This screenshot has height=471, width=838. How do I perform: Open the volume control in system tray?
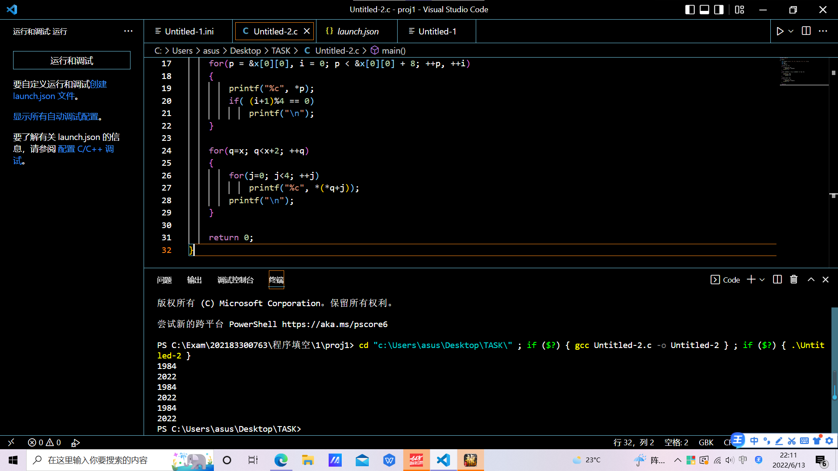pos(730,460)
